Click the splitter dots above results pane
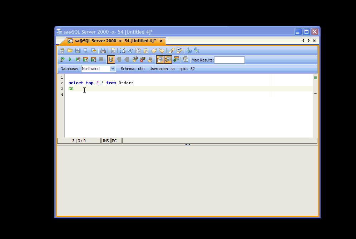 coord(187,145)
